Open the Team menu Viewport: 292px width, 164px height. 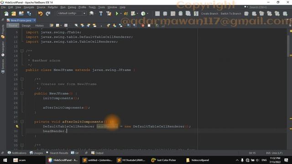coord(92,7)
